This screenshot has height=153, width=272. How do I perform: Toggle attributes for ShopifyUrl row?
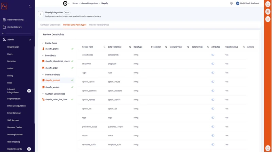[213, 64]
